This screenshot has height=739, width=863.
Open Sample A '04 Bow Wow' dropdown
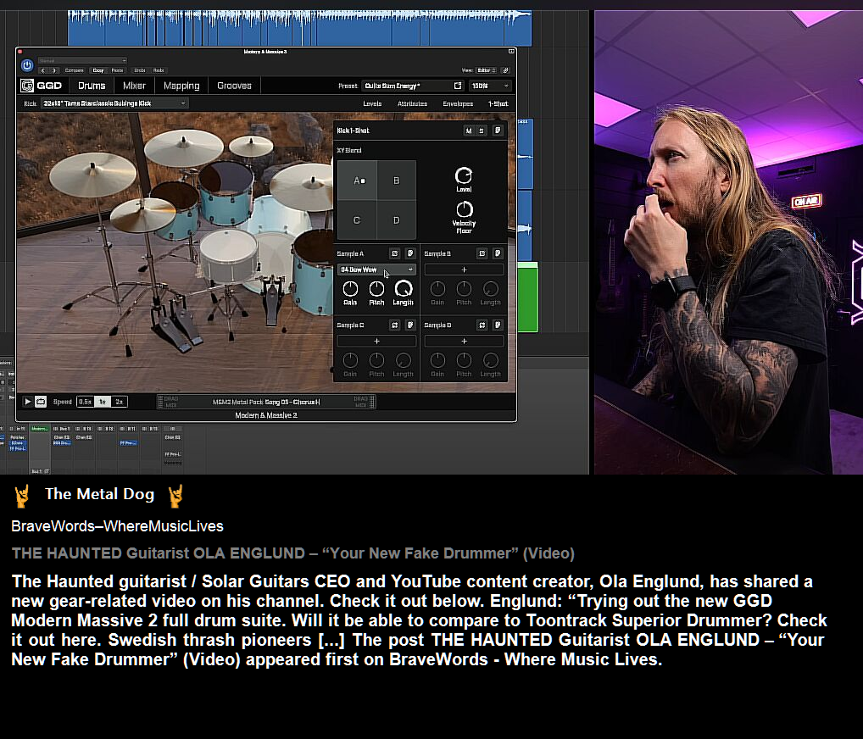[376, 269]
